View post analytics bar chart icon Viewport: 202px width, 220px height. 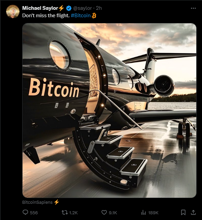pyautogui.click(x=143, y=213)
